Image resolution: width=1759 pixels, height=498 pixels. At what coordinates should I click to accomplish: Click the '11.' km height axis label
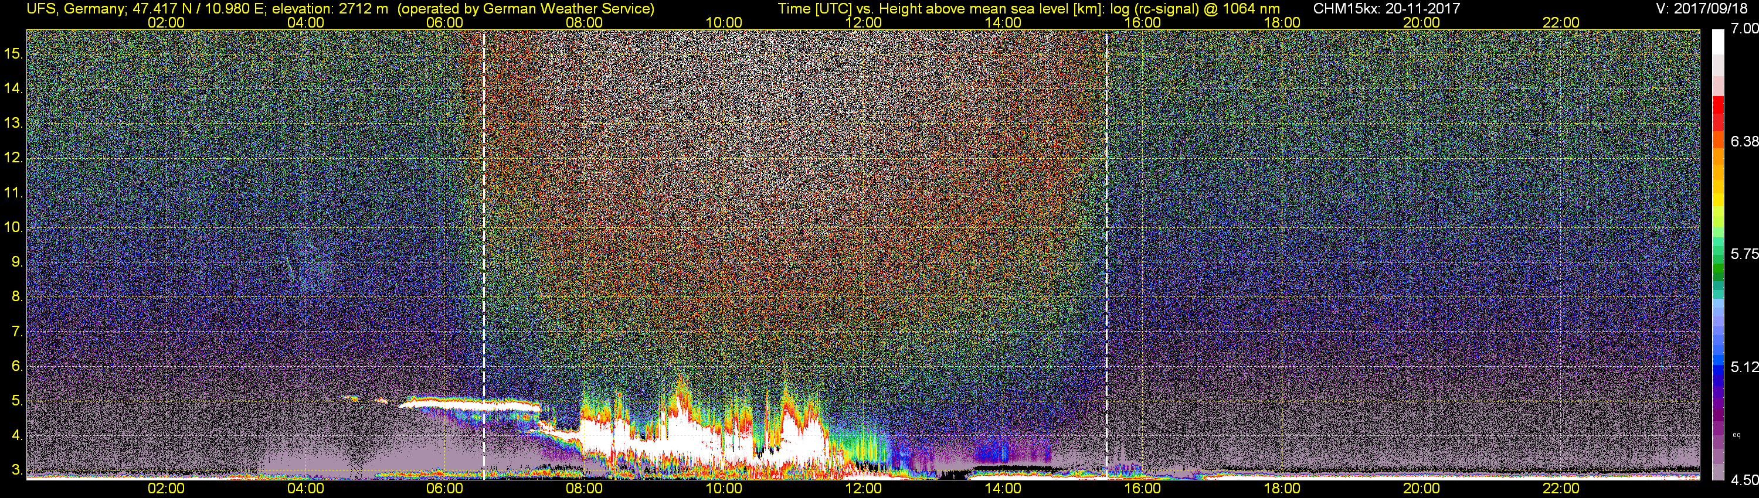point(13,193)
